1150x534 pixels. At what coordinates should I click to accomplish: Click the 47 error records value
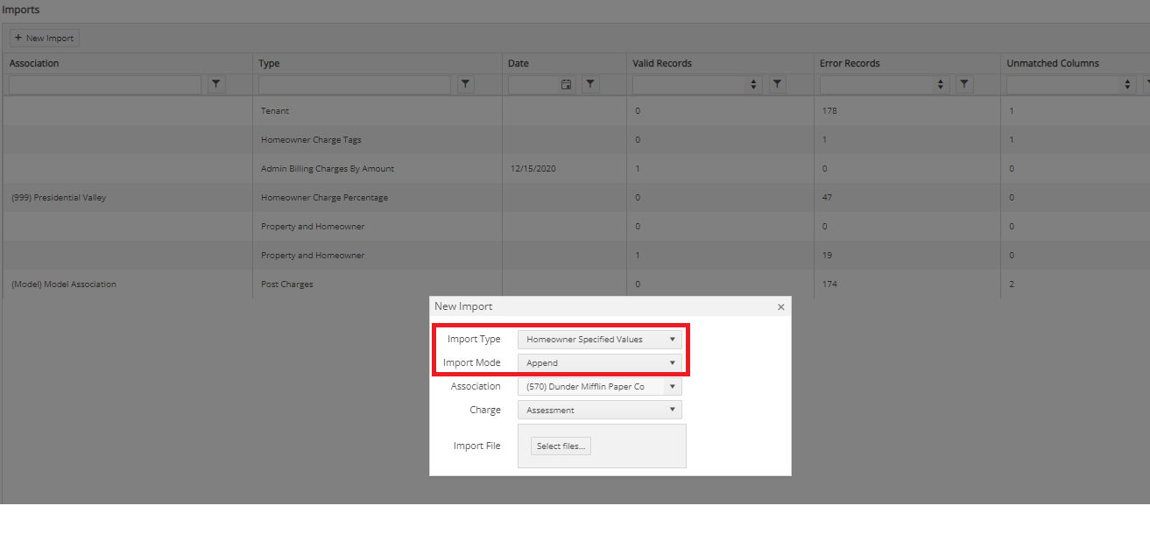coord(827,198)
